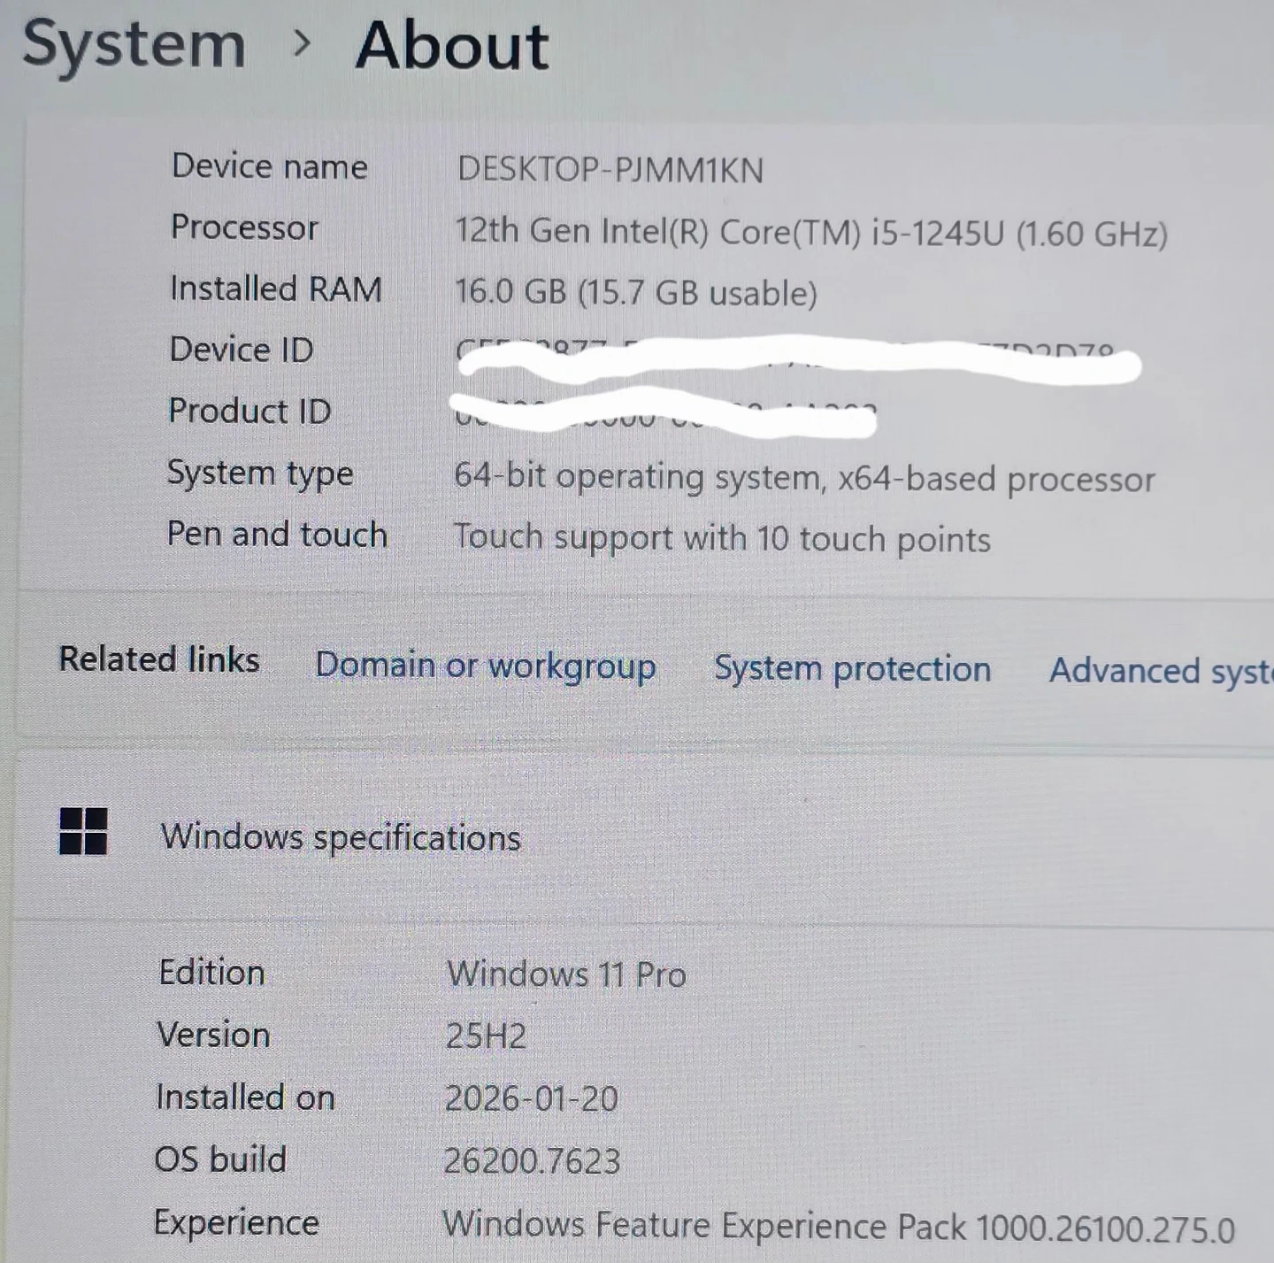Open the System protection link

[x=852, y=669]
